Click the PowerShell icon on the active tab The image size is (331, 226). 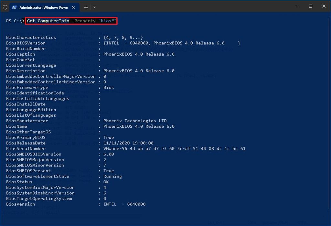tap(14, 7)
